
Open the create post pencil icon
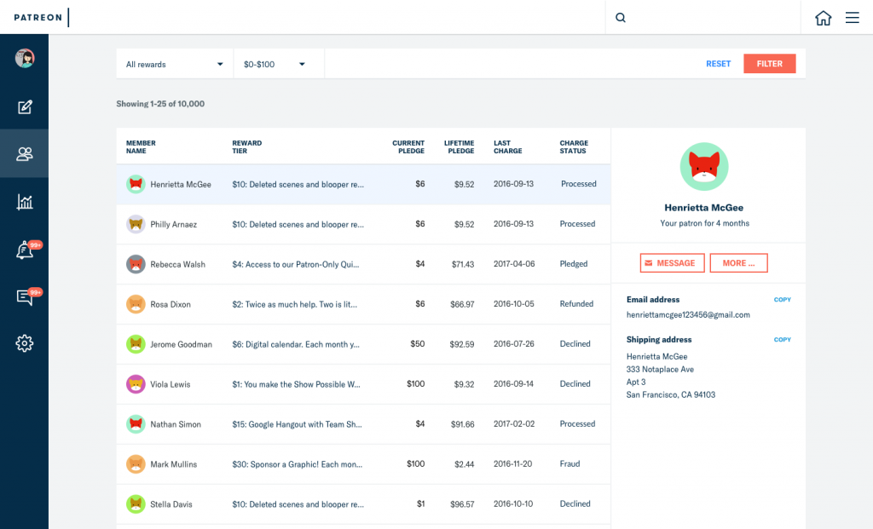pyautogui.click(x=25, y=106)
